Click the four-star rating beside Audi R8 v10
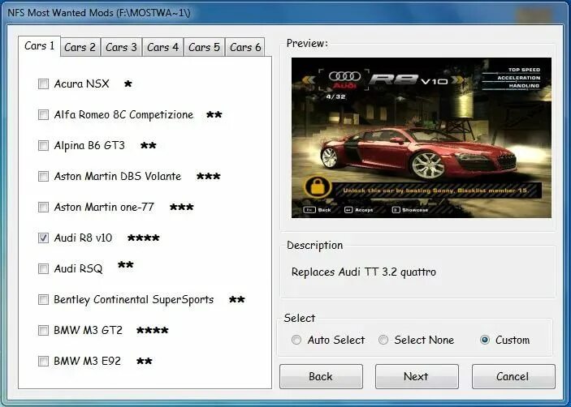 tap(144, 238)
